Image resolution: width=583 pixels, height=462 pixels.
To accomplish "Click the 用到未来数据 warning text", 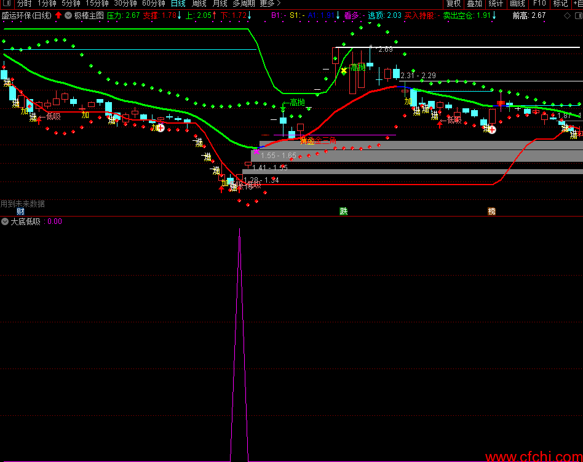I will pos(22,204).
